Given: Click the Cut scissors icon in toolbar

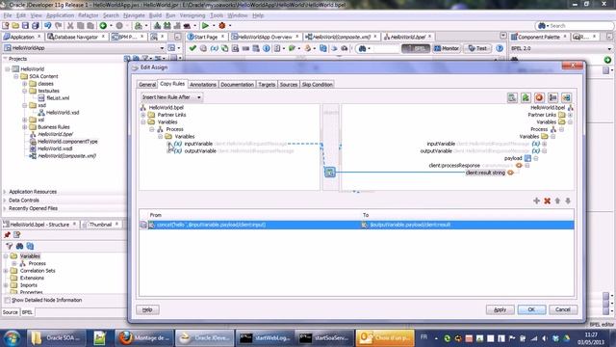Looking at the screenshot, I should (x=70, y=26).
